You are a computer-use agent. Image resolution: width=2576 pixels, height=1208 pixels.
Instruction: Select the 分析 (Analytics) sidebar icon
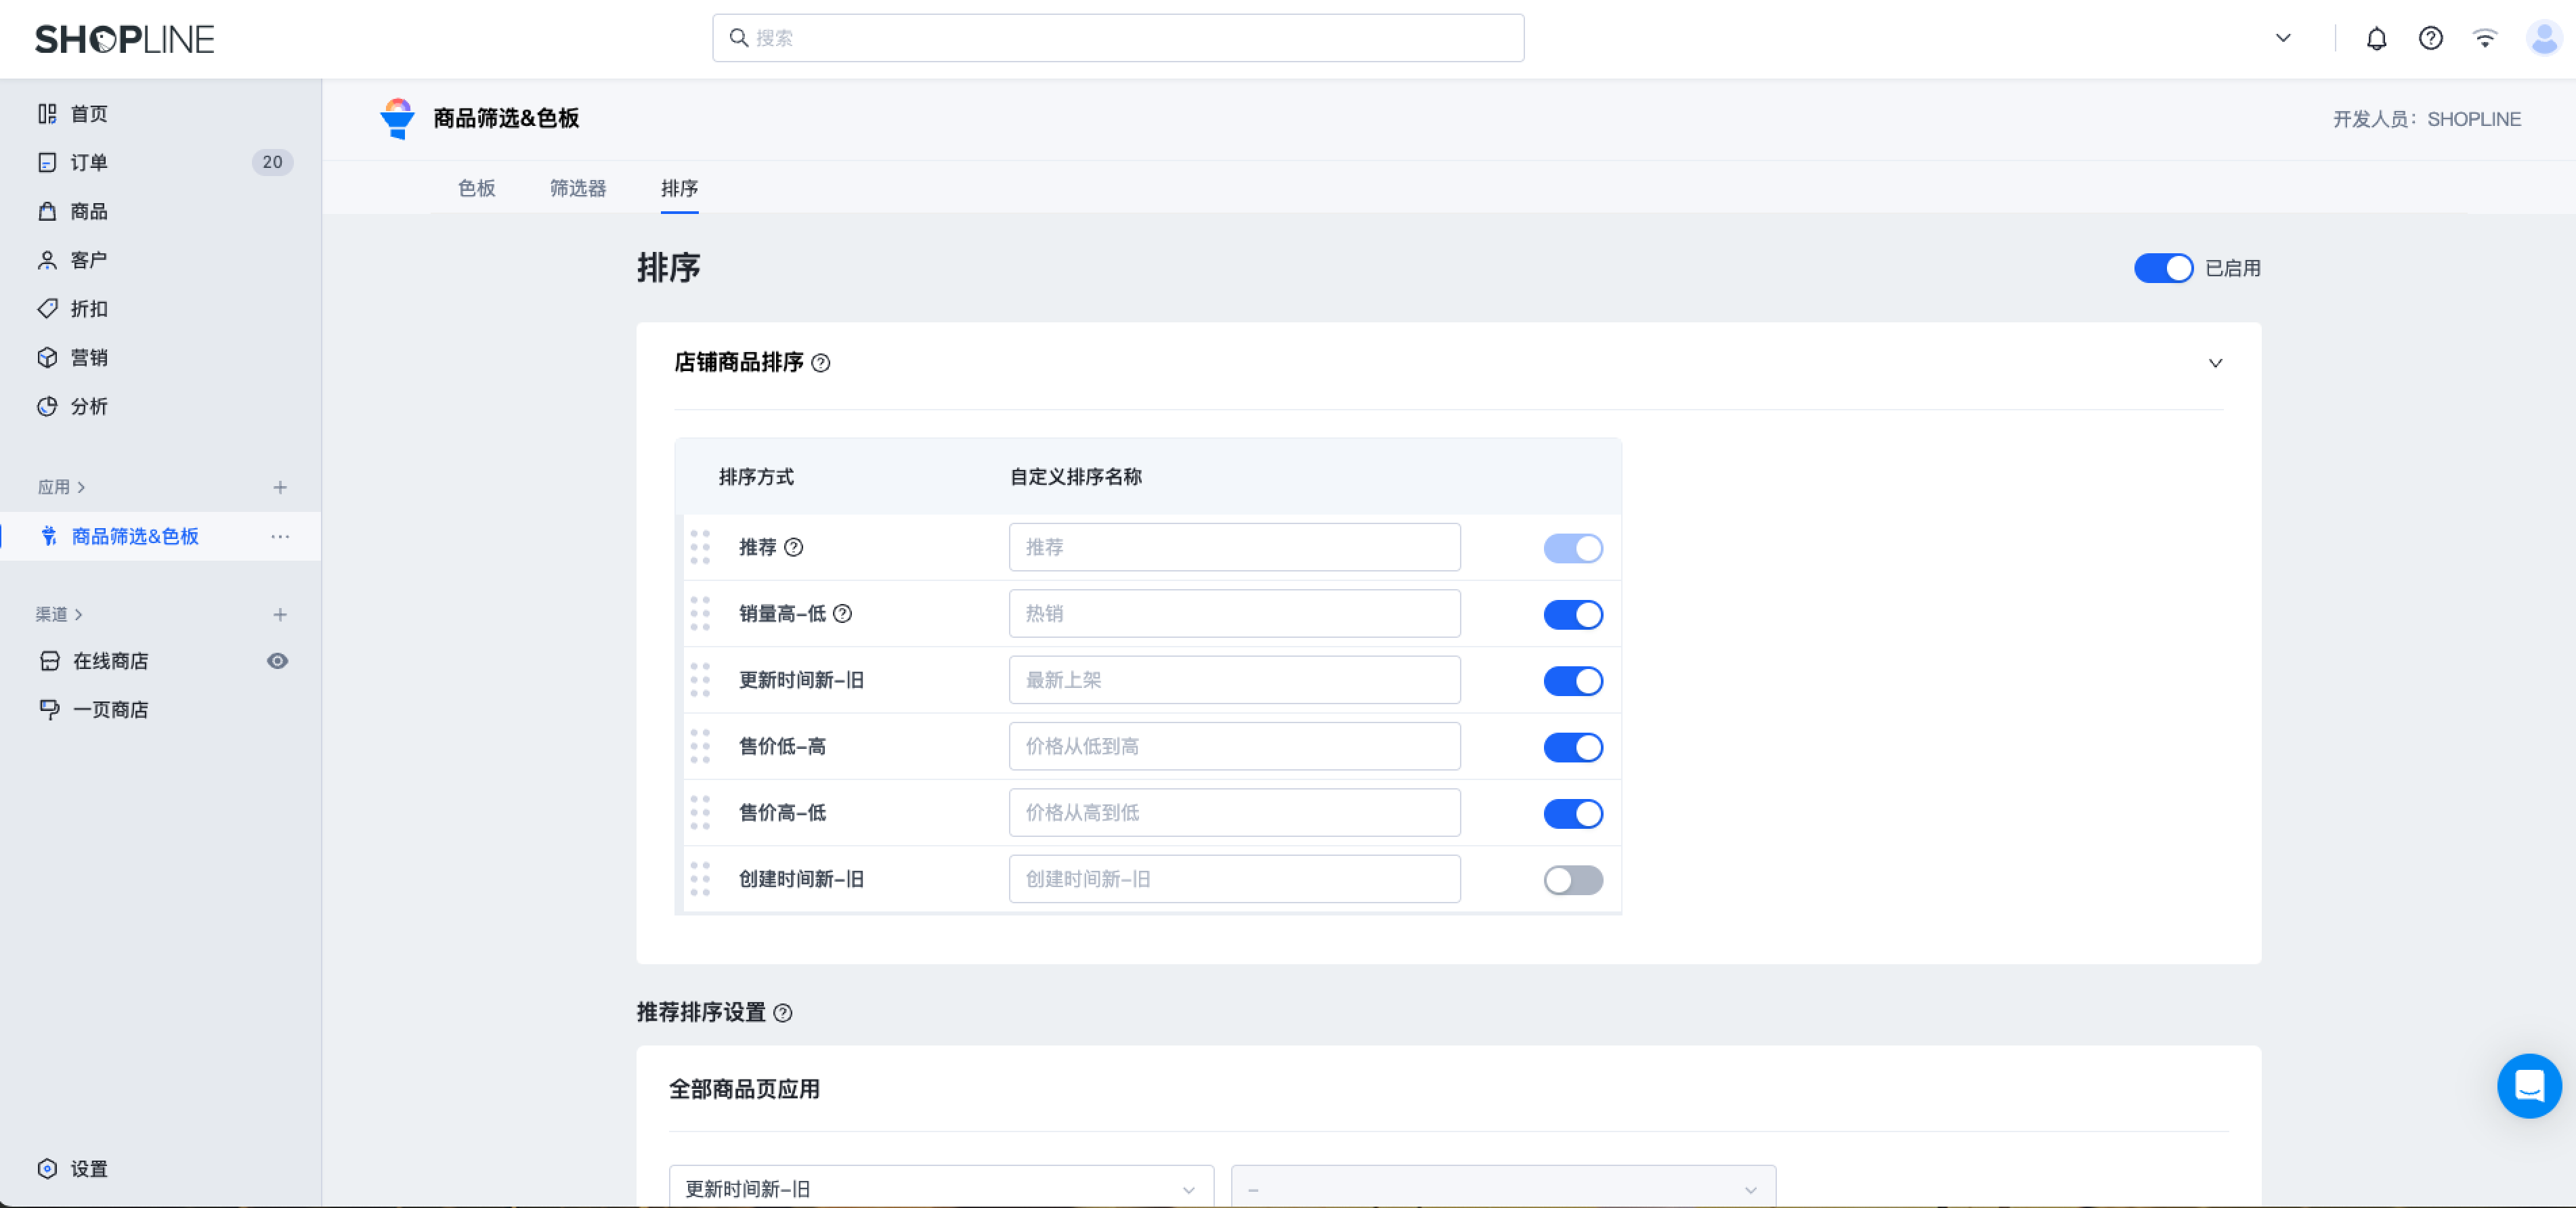tap(88, 406)
